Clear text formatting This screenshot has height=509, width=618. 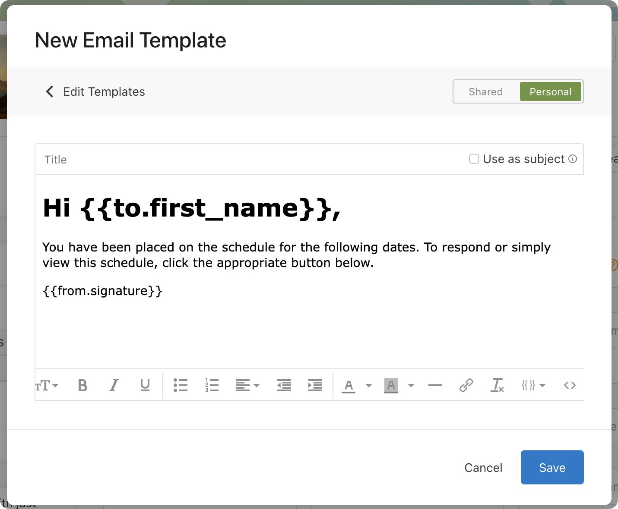pos(497,385)
